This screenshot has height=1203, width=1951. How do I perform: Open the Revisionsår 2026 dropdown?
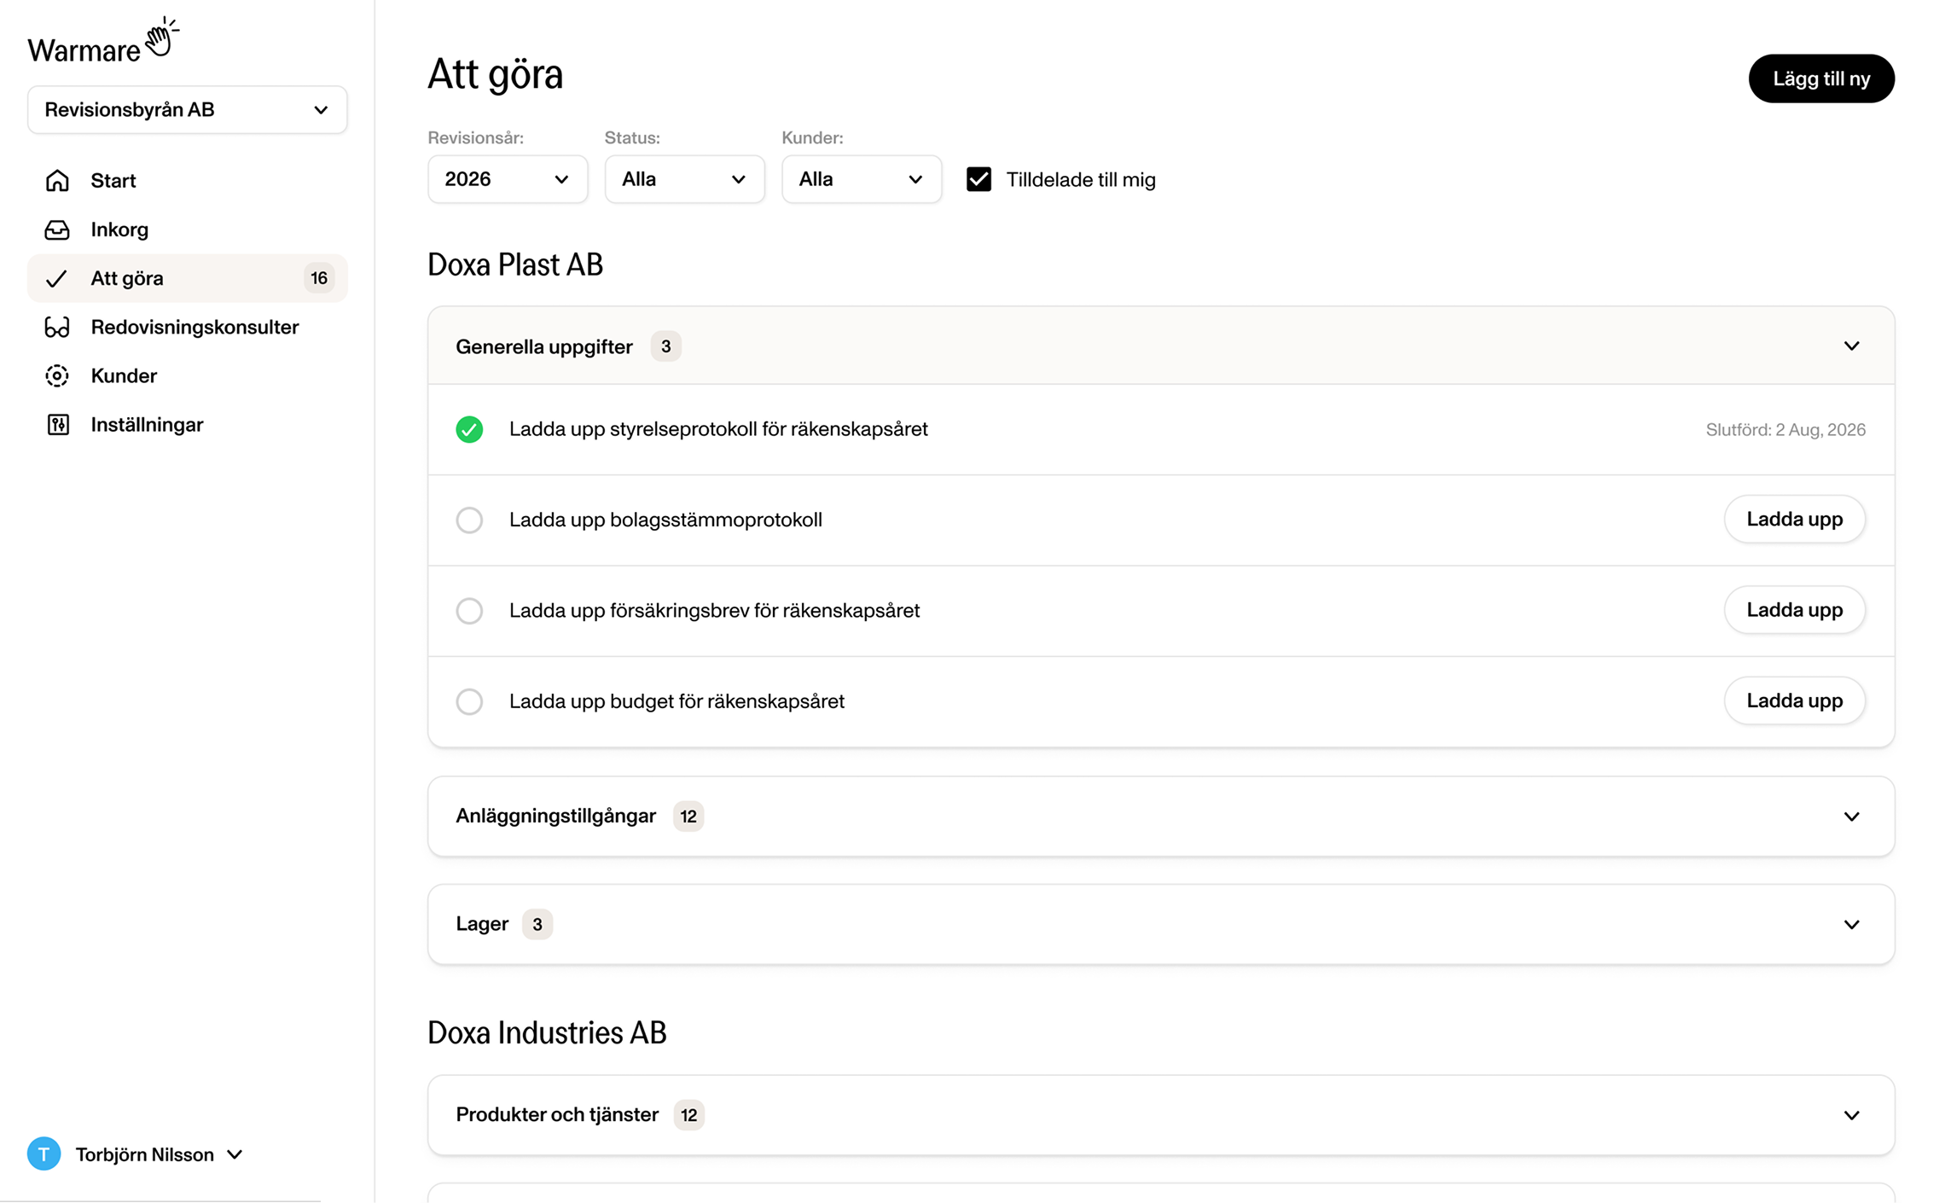507,179
